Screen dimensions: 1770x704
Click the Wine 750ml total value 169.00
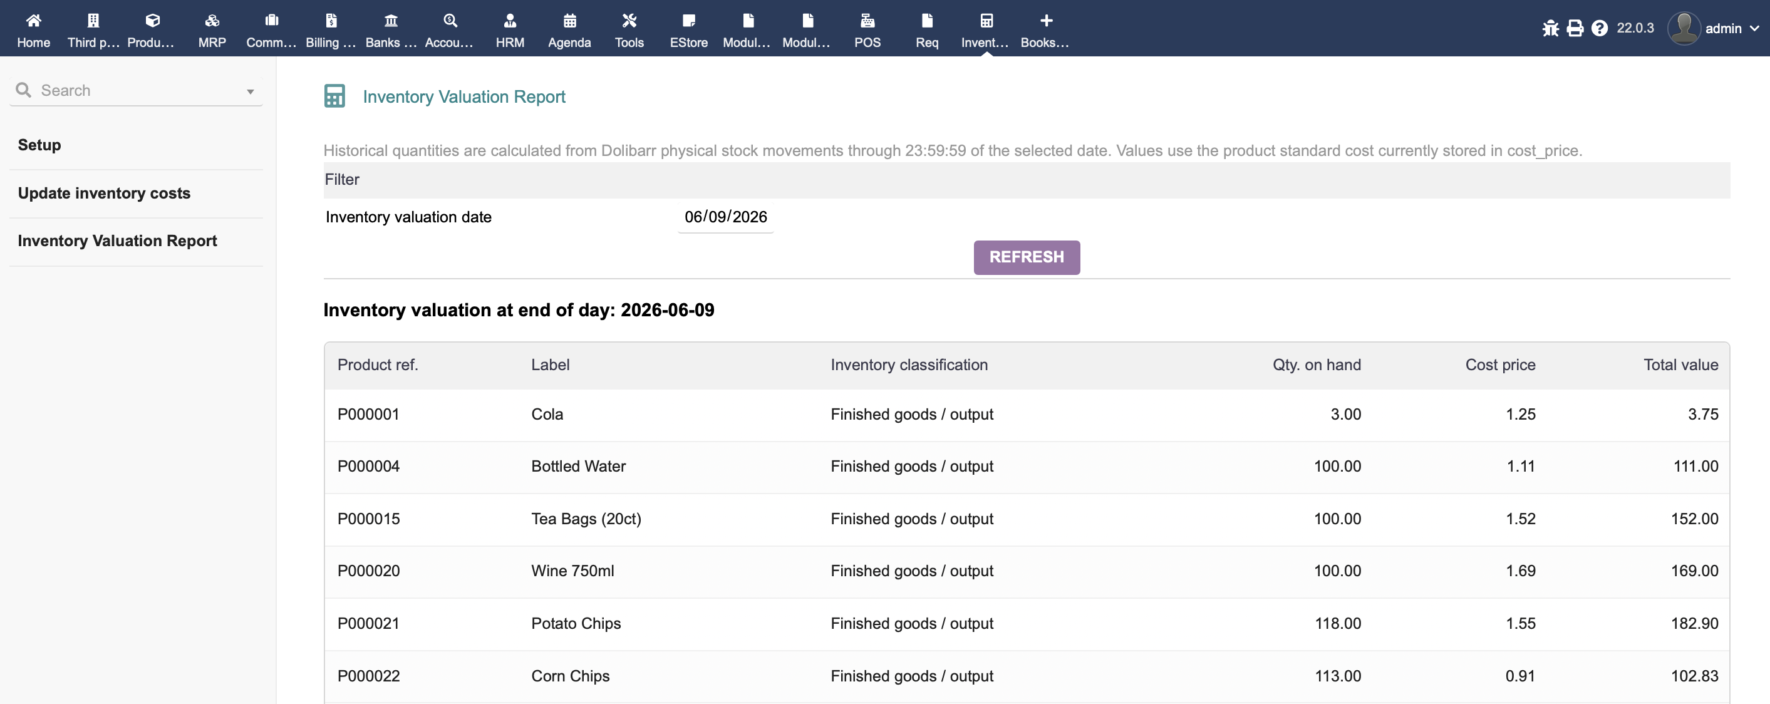[x=1694, y=571]
